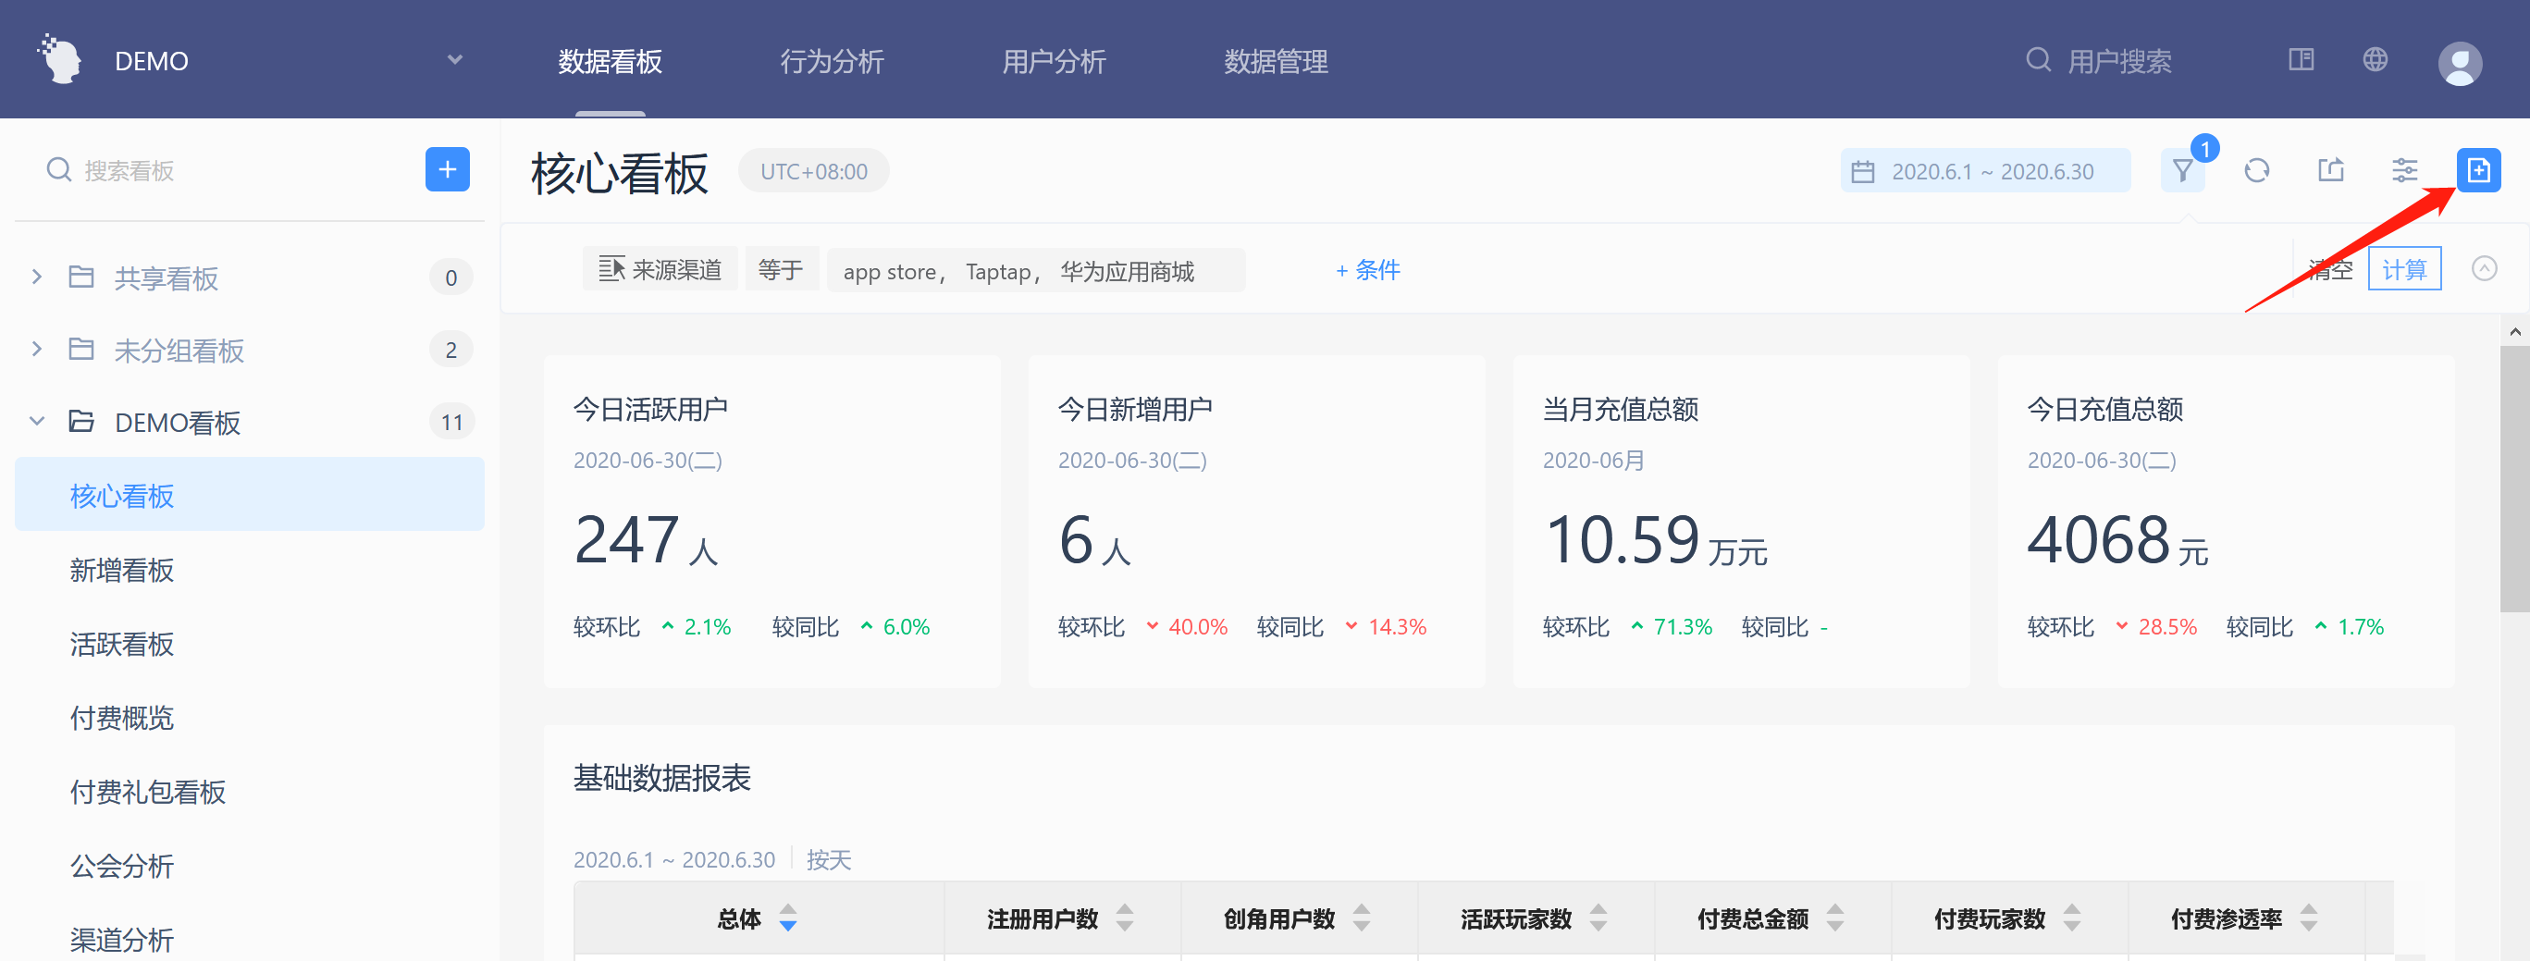Open 付费概览 dashboard
2530x961 pixels.
point(122,719)
